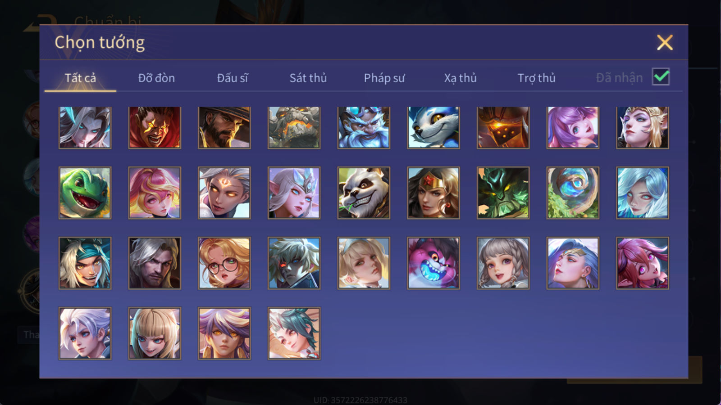Switch to the Đỡ đòn tab
Image resolution: width=721 pixels, height=405 pixels.
[156, 78]
